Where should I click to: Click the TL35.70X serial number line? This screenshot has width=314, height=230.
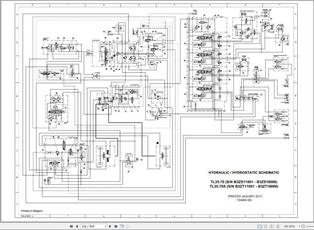[x=244, y=187]
